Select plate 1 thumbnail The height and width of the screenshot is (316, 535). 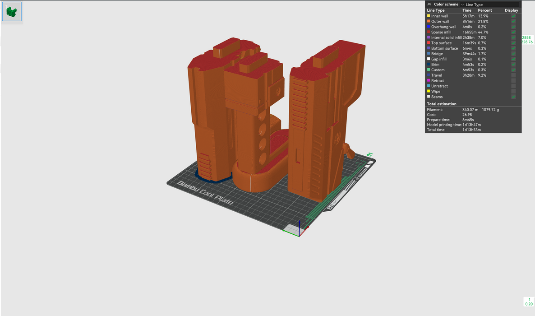point(12,11)
